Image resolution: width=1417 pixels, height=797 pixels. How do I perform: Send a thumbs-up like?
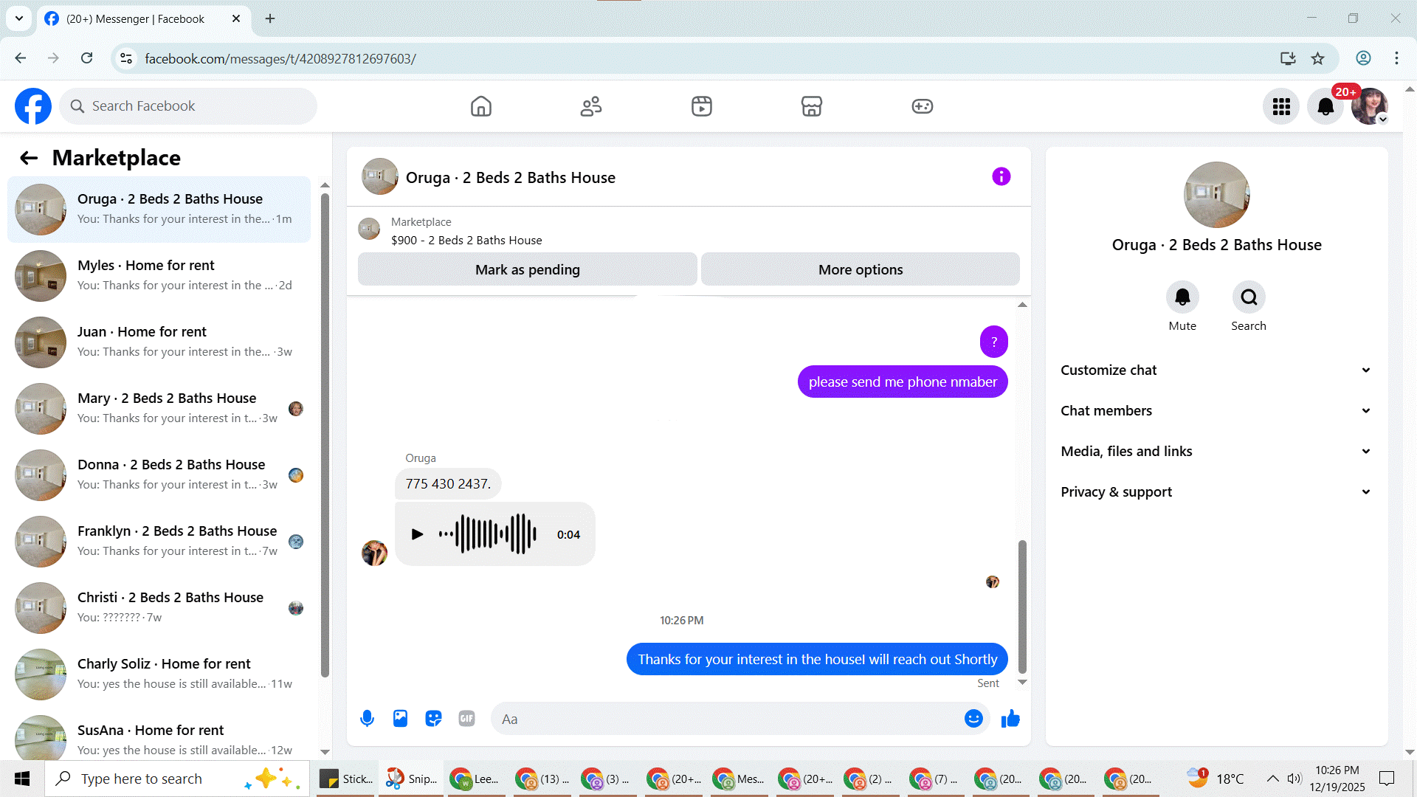pyautogui.click(x=1010, y=719)
